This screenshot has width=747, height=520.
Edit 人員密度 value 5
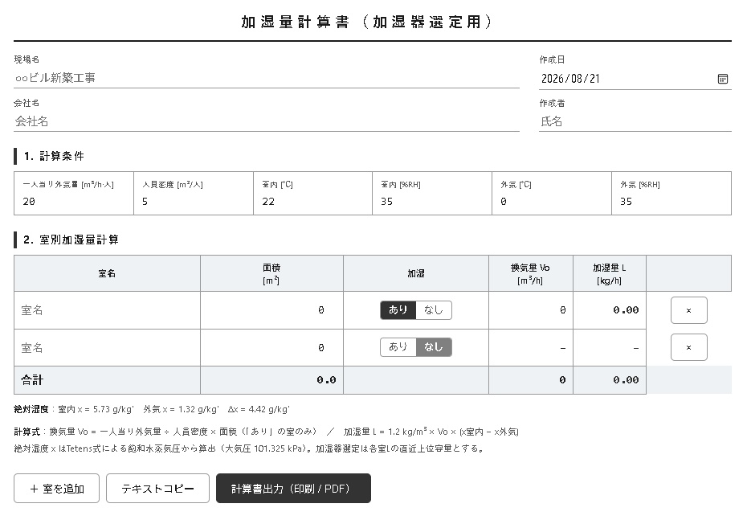(194, 202)
